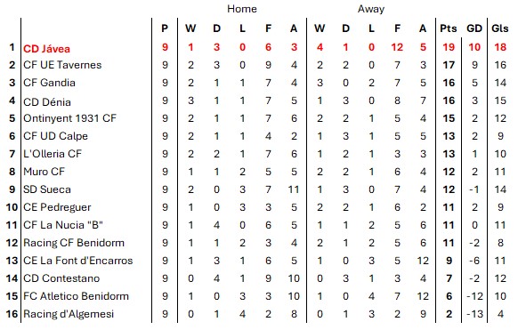Screen dimensions: 518x330
Task: Click the Pts column header
Action: point(449,28)
